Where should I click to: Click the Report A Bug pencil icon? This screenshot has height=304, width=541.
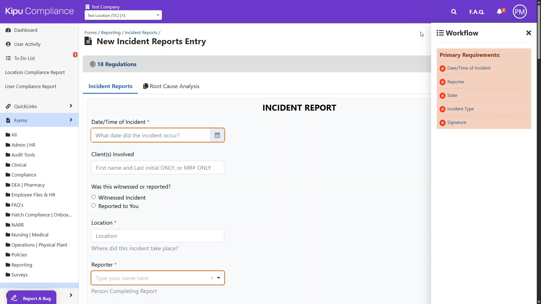coord(14,298)
